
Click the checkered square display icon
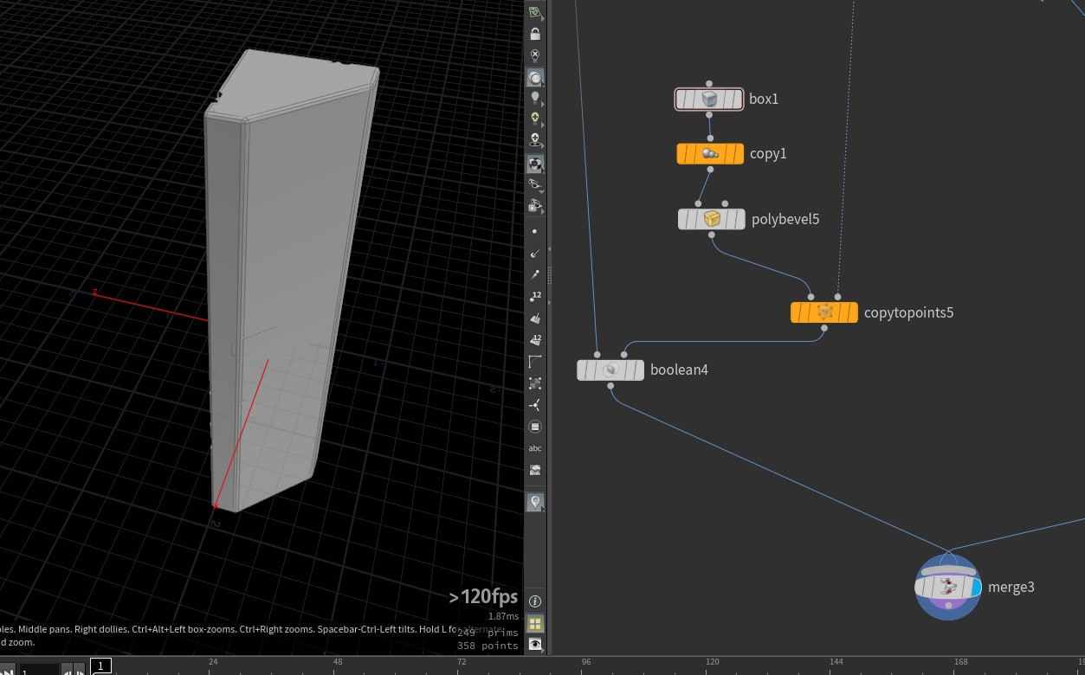click(x=535, y=382)
